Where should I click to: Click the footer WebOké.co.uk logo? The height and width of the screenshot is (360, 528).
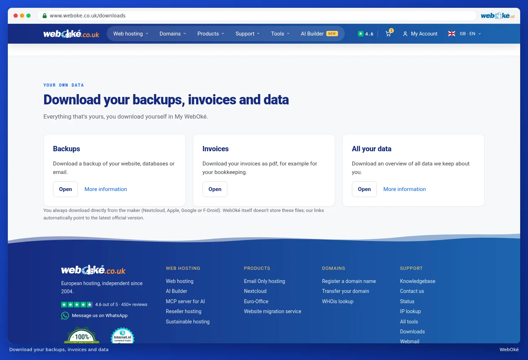click(x=93, y=270)
